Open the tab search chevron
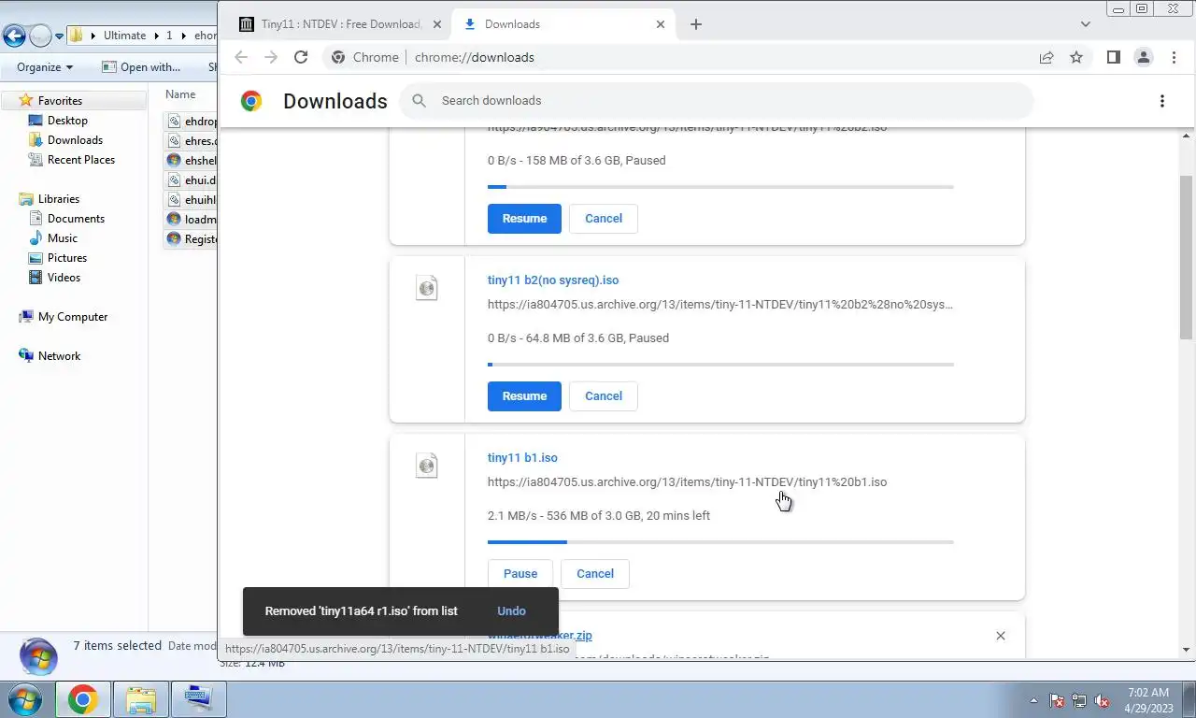 click(1085, 24)
